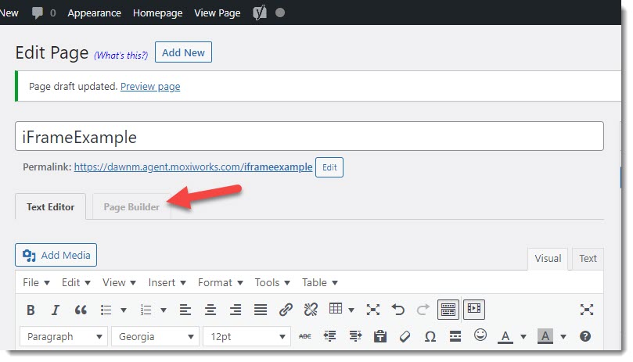
Task: Open the Paragraph format dropdown
Action: pyautogui.click(x=64, y=336)
